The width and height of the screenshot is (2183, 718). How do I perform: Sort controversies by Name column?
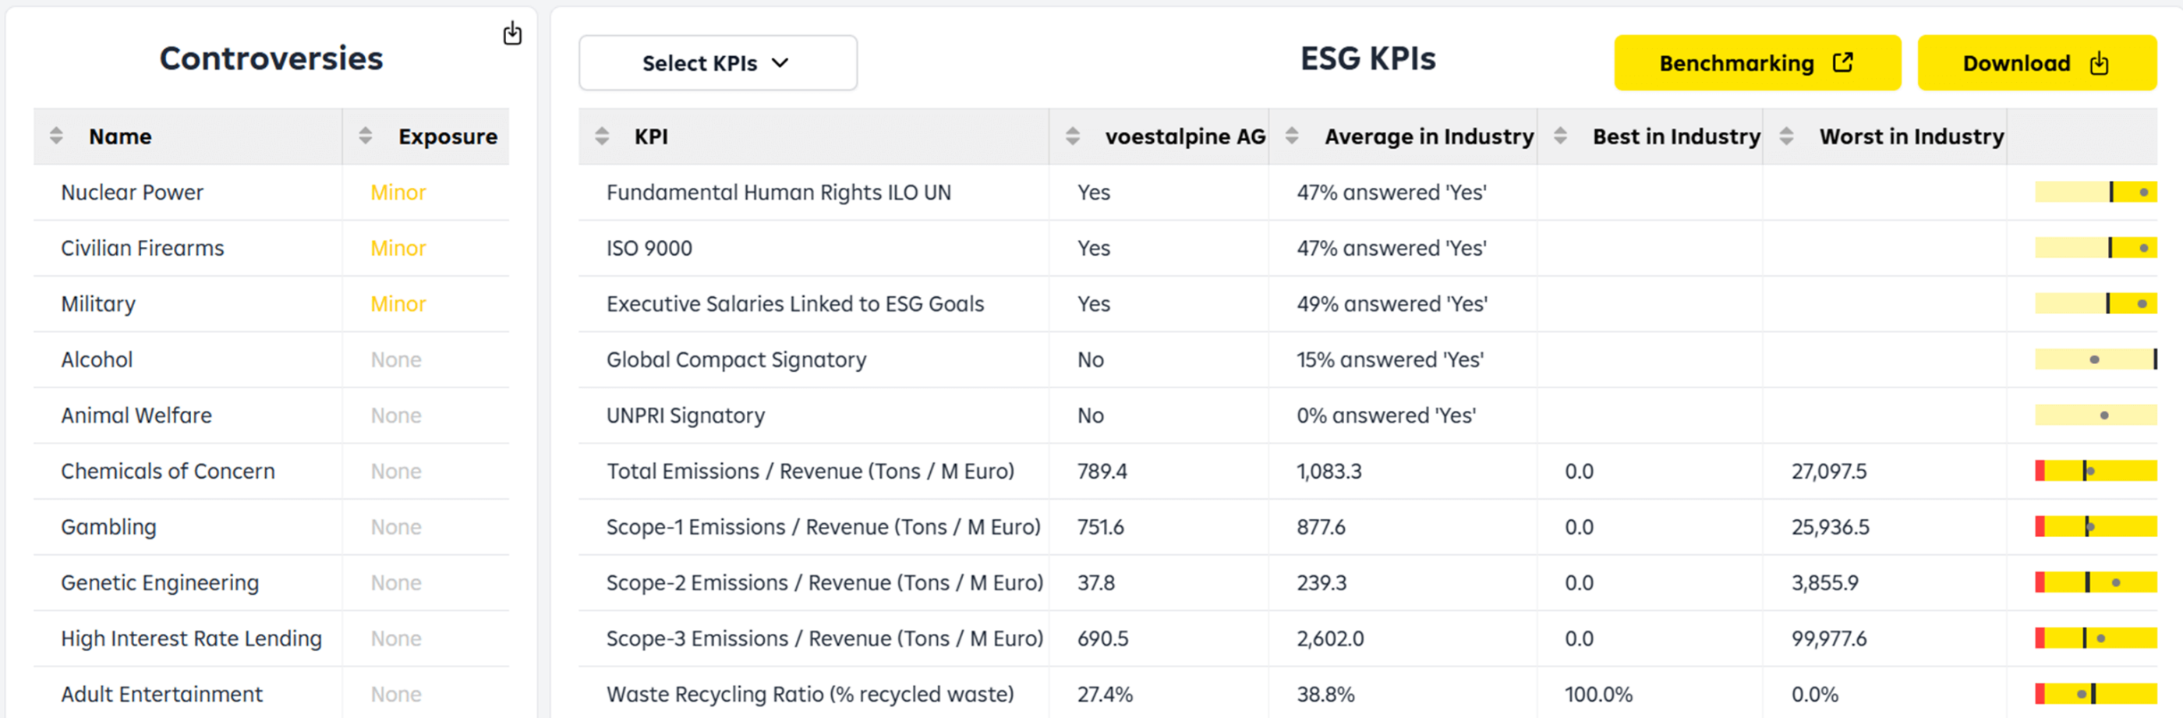(x=56, y=136)
